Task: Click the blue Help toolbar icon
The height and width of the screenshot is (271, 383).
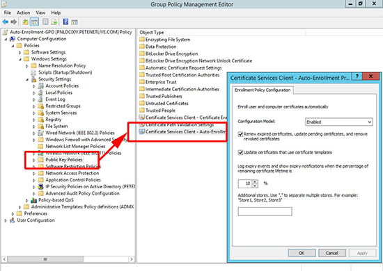Action: [x=65, y=22]
